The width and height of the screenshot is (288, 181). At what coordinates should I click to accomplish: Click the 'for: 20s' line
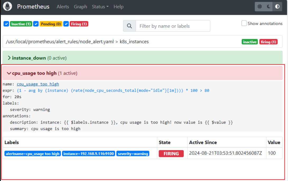[12, 97]
